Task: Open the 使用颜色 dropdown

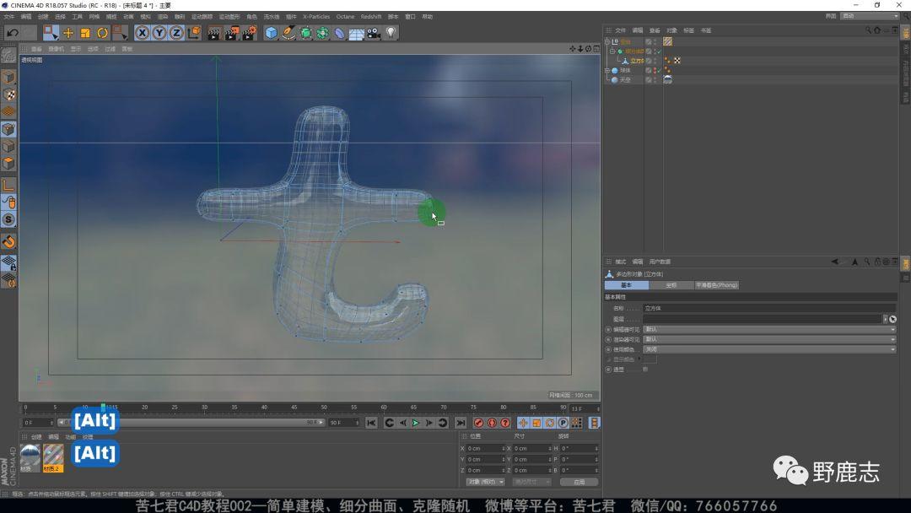Action: click(768, 348)
